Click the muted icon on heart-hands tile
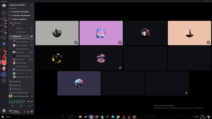 coord(120,67)
